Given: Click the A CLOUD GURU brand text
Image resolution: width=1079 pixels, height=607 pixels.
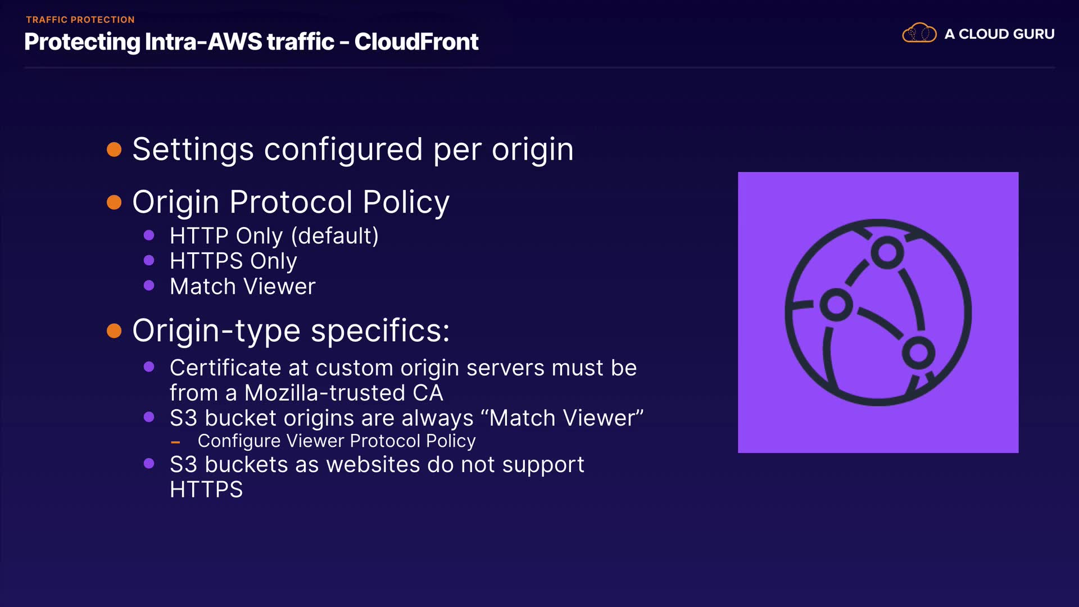Looking at the screenshot, I should pos(999,34).
